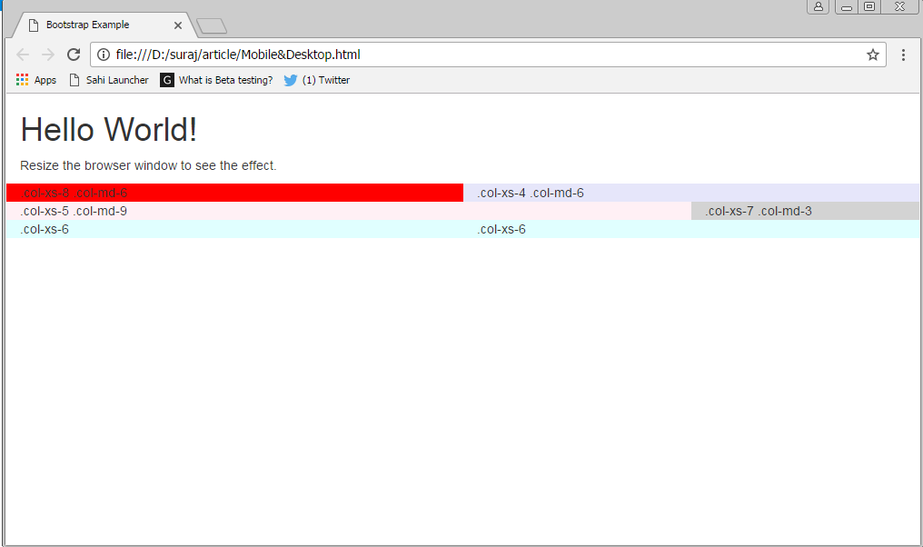Click the address bar URL field
This screenshot has width=923, height=547.
pyautogui.click(x=488, y=55)
